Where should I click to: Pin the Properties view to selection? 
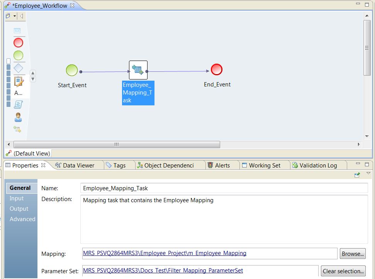357,175
